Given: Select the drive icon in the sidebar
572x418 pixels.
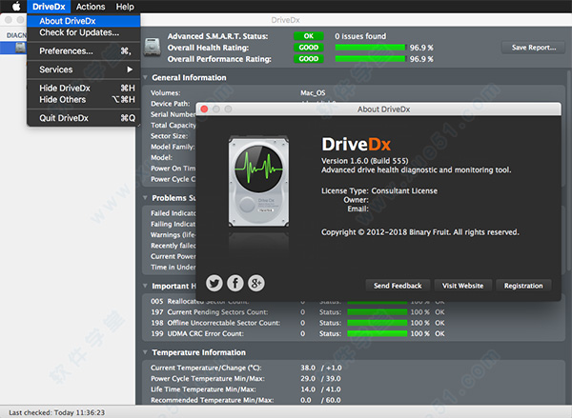Looking at the screenshot, I should (x=20, y=48).
